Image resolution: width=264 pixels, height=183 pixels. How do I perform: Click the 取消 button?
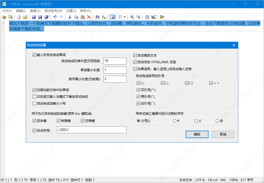pos(223,134)
